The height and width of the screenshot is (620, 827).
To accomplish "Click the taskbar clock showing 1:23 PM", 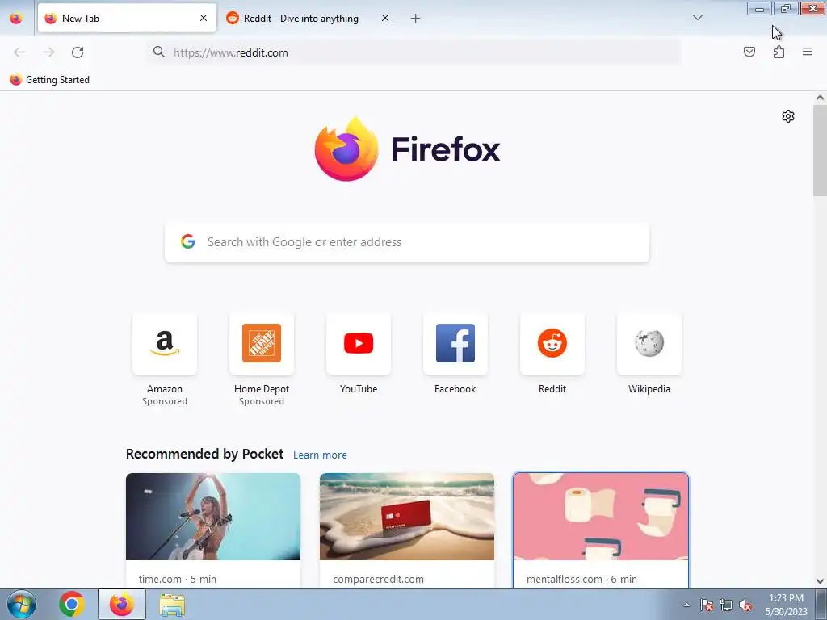I will click(786, 605).
